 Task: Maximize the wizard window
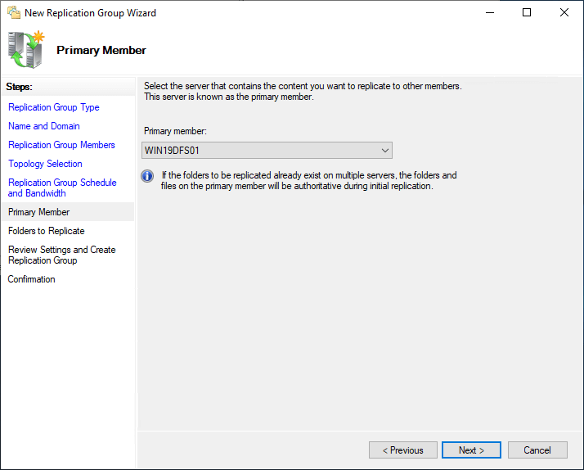[527, 12]
